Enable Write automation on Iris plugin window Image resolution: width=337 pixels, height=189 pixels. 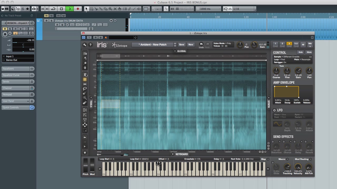[100, 38]
